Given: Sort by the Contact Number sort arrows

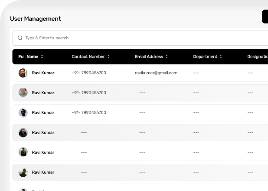Looking at the screenshot, I should [108, 57].
